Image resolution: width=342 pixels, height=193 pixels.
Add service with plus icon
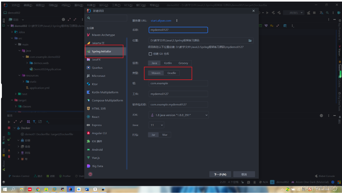click(47, 122)
